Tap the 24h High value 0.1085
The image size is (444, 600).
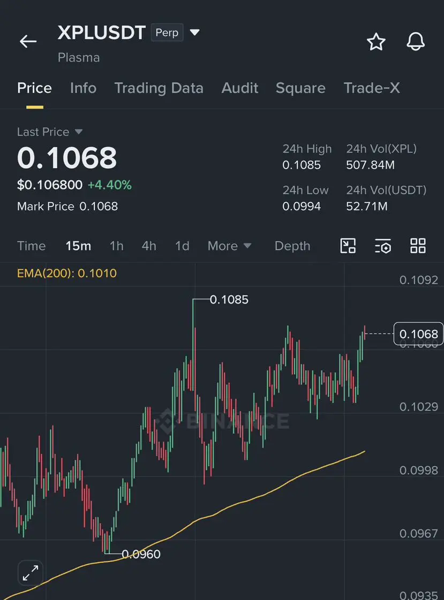pyautogui.click(x=302, y=165)
